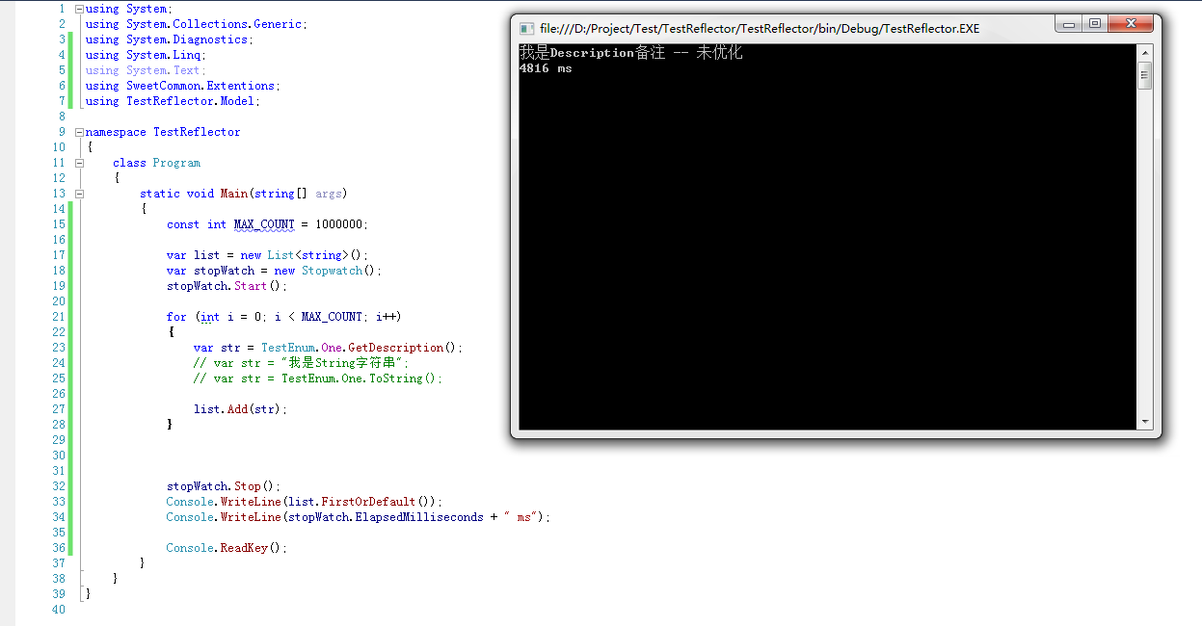Collapse the static void Main method
Viewport: 1202px width, 626px height.
[x=79, y=194]
